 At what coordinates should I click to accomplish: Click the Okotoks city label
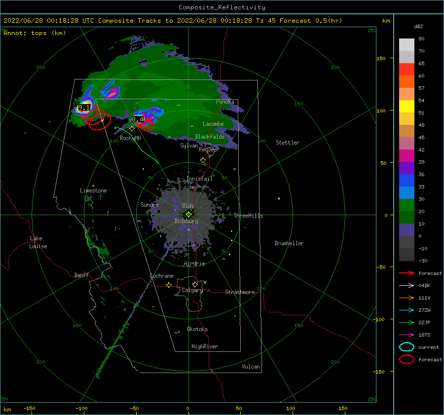click(x=197, y=329)
